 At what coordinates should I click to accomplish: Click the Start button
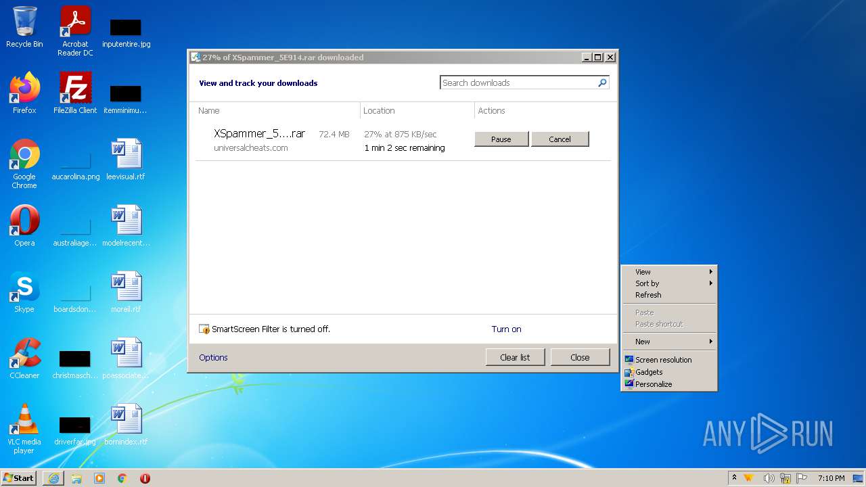pyautogui.click(x=19, y=478)
